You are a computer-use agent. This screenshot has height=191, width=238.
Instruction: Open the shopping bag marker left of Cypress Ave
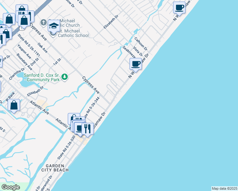point(24,21)
